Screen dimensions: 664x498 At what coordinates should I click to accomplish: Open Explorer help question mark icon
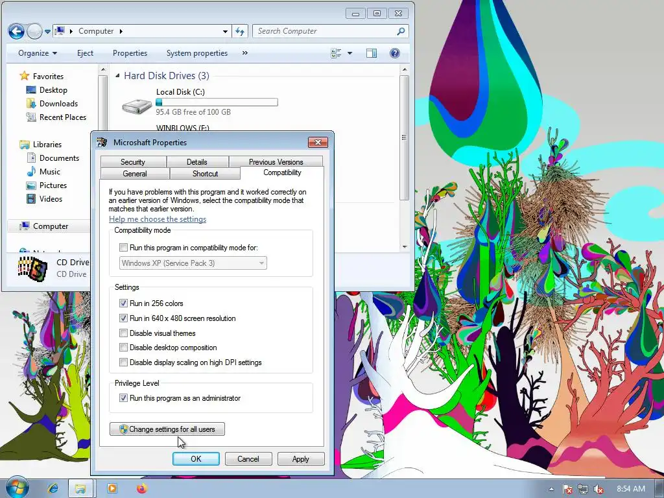pyautogui.click(x=394, y=53)
